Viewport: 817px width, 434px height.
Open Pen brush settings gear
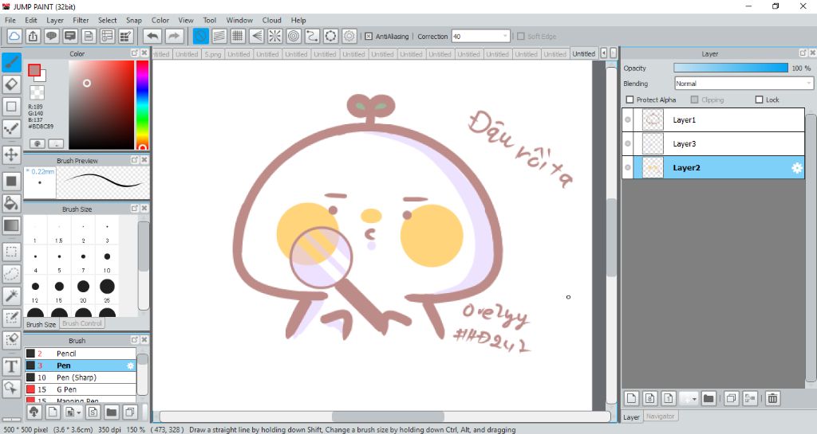[x=130, y=366]
